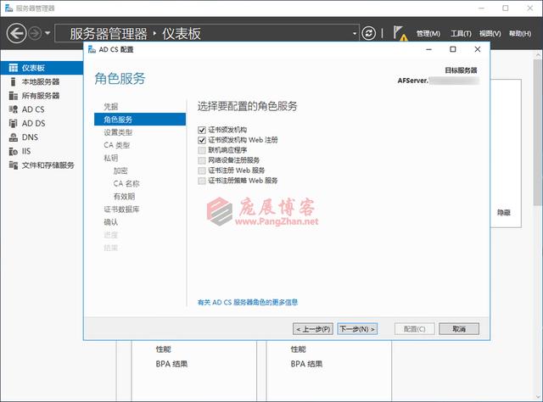The height and width of the screenshot is (402, 543).
Task: Open the AD CS server role info link
Action: pyautogui.click(x=248, y=302)
